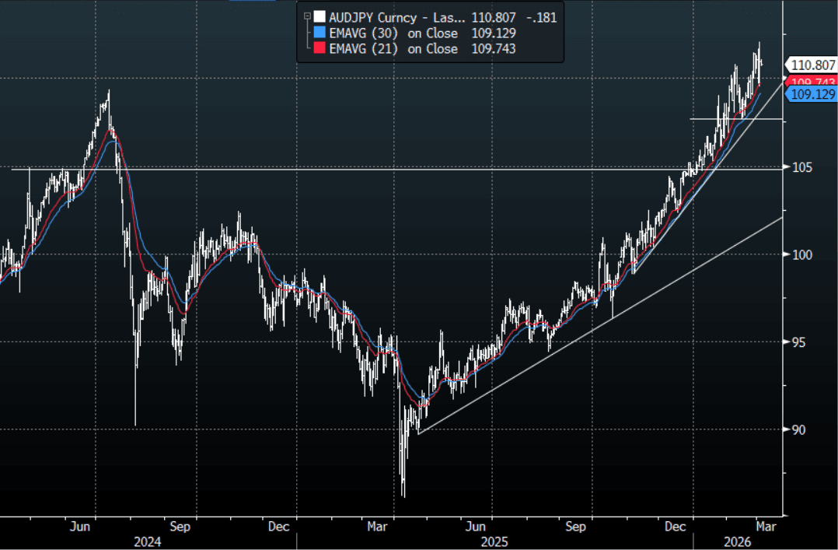Click the EMAVG (30) on Close legend entry
Viewport: 838px width, 550px height.
point(395,33)
